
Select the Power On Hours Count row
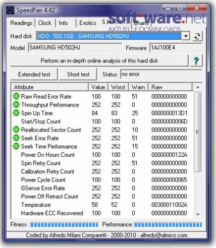click(103, 155)
